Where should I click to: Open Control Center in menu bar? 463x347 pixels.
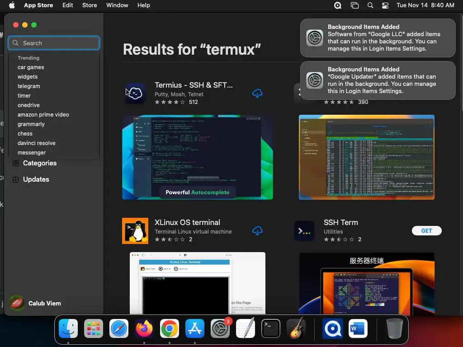pos(385,5)
